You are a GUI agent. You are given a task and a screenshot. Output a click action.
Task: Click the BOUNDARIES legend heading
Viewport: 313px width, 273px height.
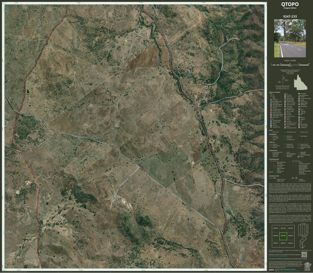[x=273, y=134]
